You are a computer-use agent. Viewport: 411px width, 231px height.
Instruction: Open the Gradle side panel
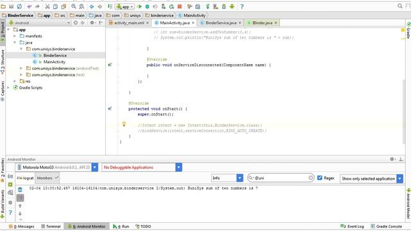(x=408, y=31)
